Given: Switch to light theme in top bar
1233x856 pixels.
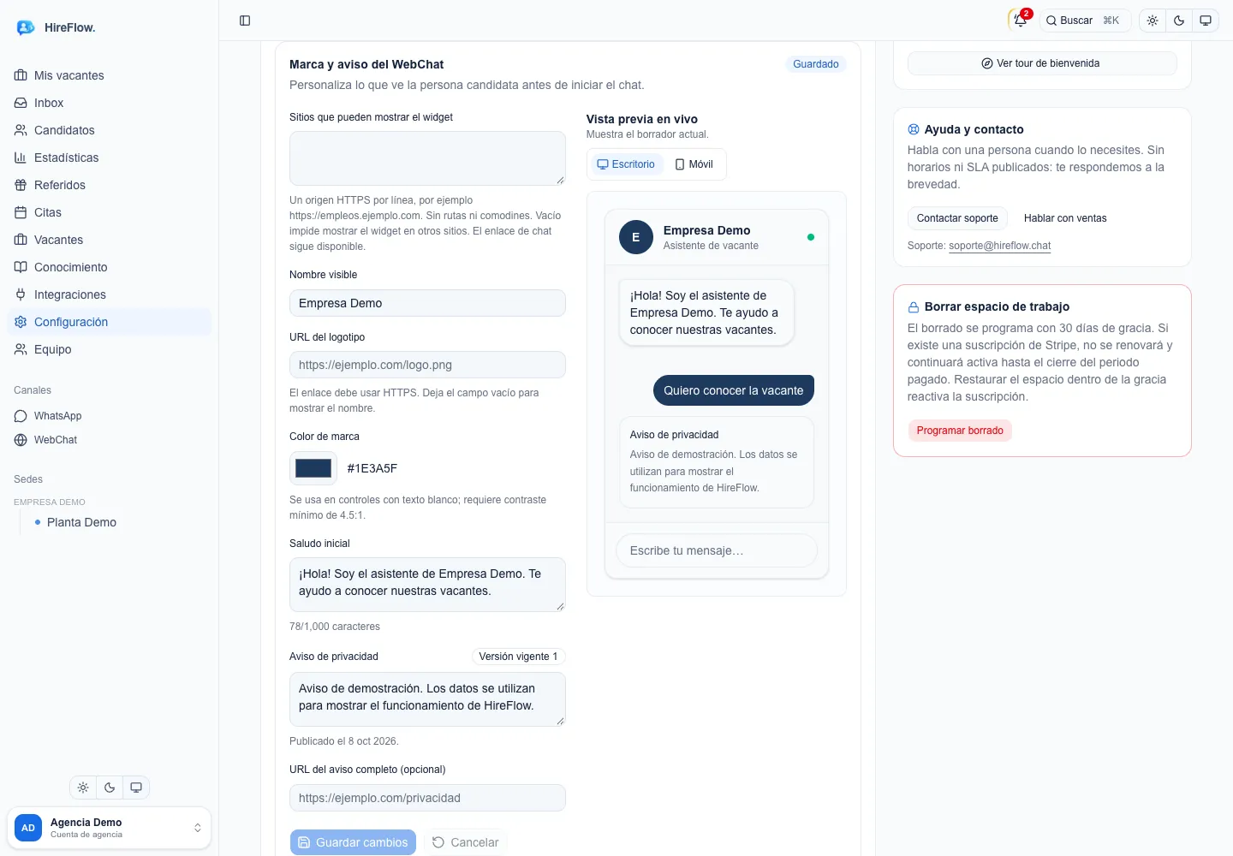Looking at the screenshot, I should coord(1153,21).
